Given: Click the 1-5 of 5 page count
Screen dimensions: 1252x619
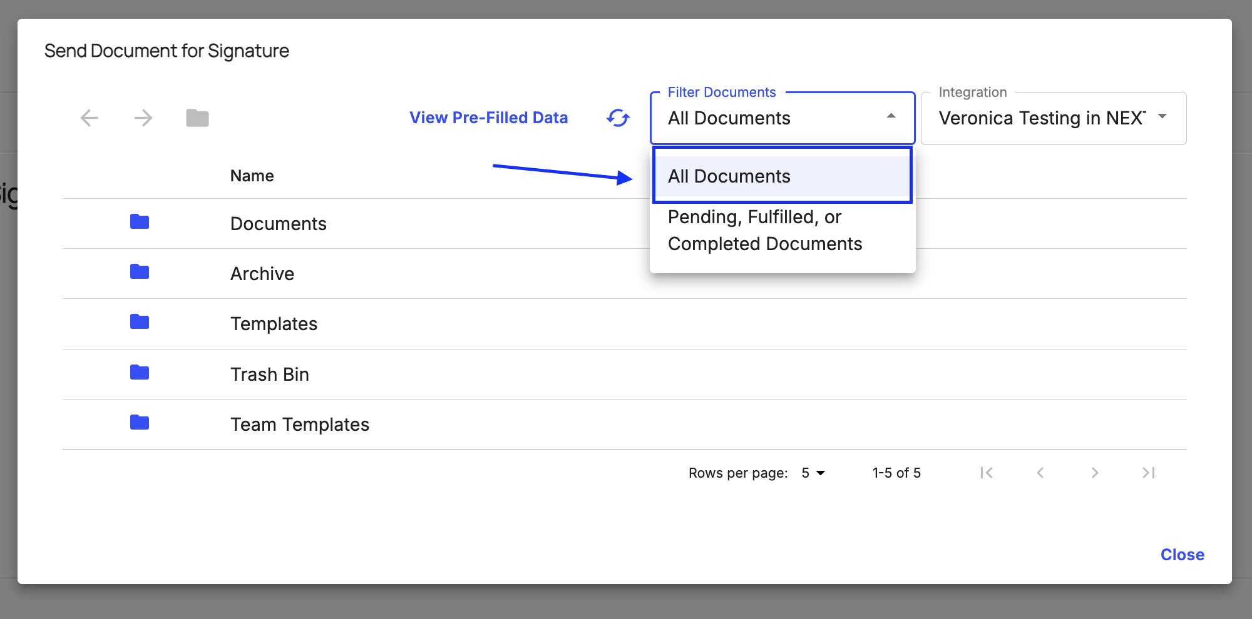Looking at the screenshot, I should (896, 473).
